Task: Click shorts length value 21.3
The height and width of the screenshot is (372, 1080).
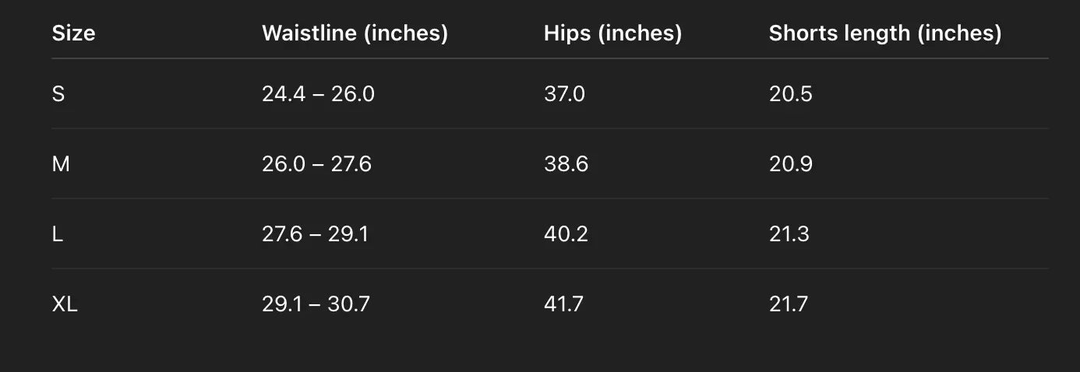Action: (789, 234)
